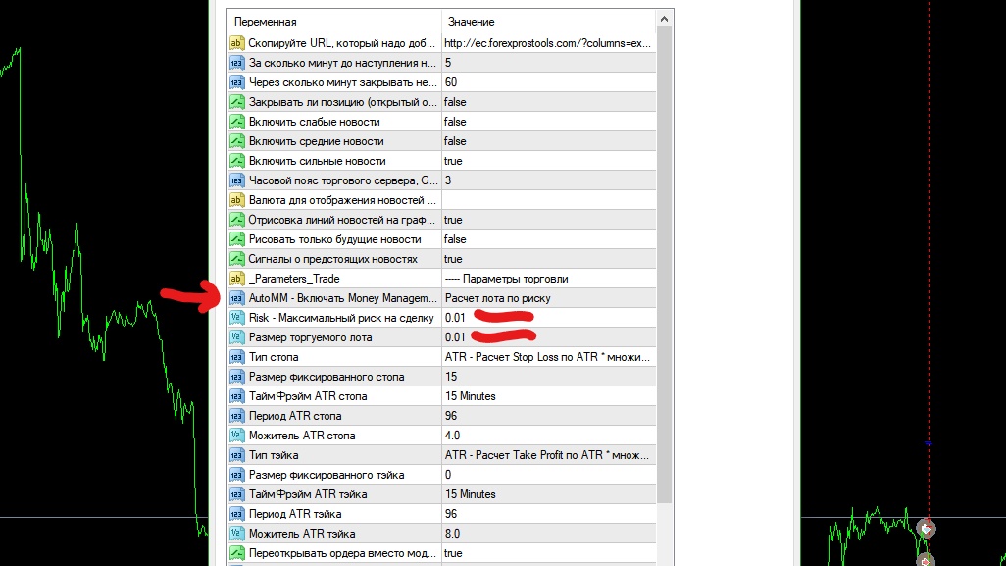This screenshot has width=1006, height=566.
Task: Click the string icon for 'Валюта для отображения новостей'
Action: (x=236, y=200)
